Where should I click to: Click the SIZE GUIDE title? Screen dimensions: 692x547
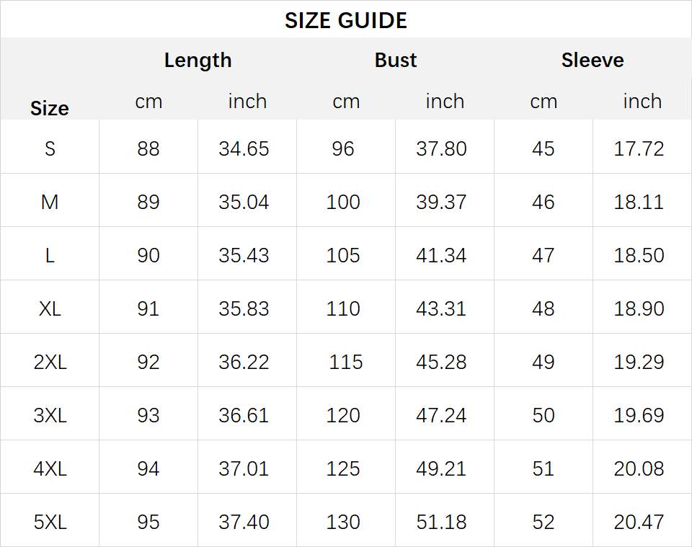pyautogui.click(x=345, y=21)
